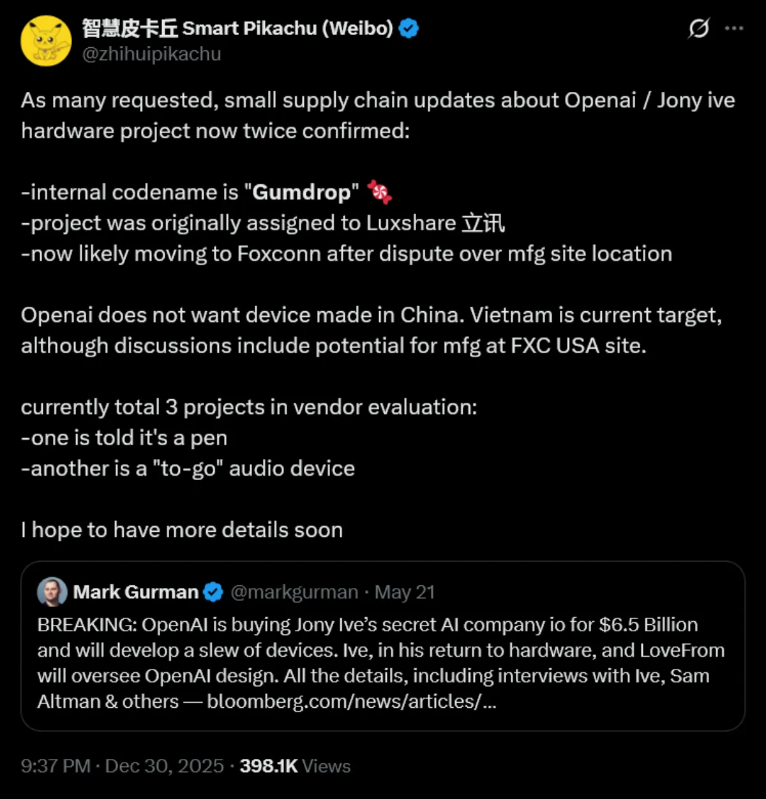Click Mark Gurman's small profile photo
This screenshot has height=799, width=766.
[52, 592]
